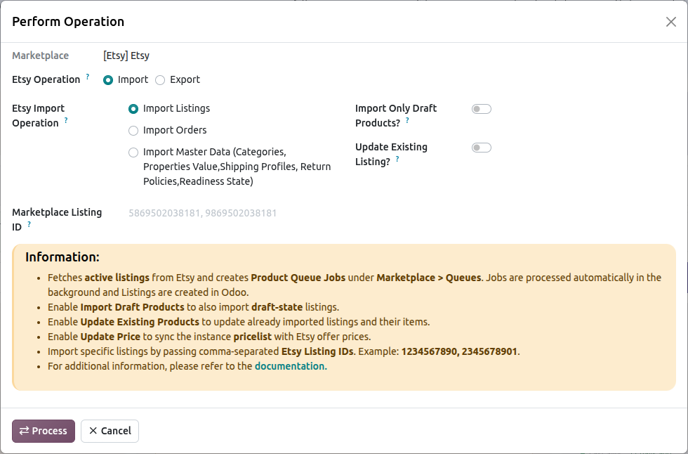Select the Export radio option
The height and width of the screenshot is (454, 688).
pyautogui.click(x=160, y=80)
